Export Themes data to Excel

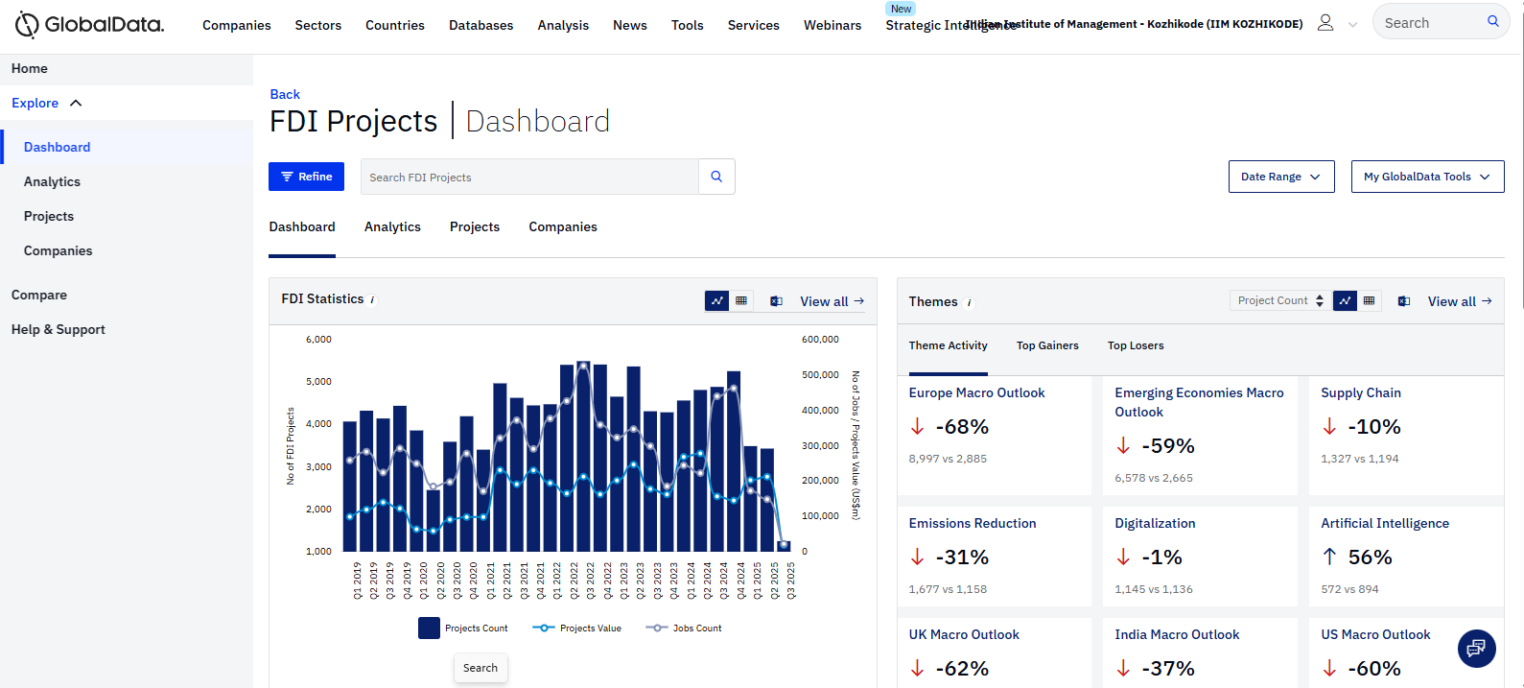tap(1403, 301)
